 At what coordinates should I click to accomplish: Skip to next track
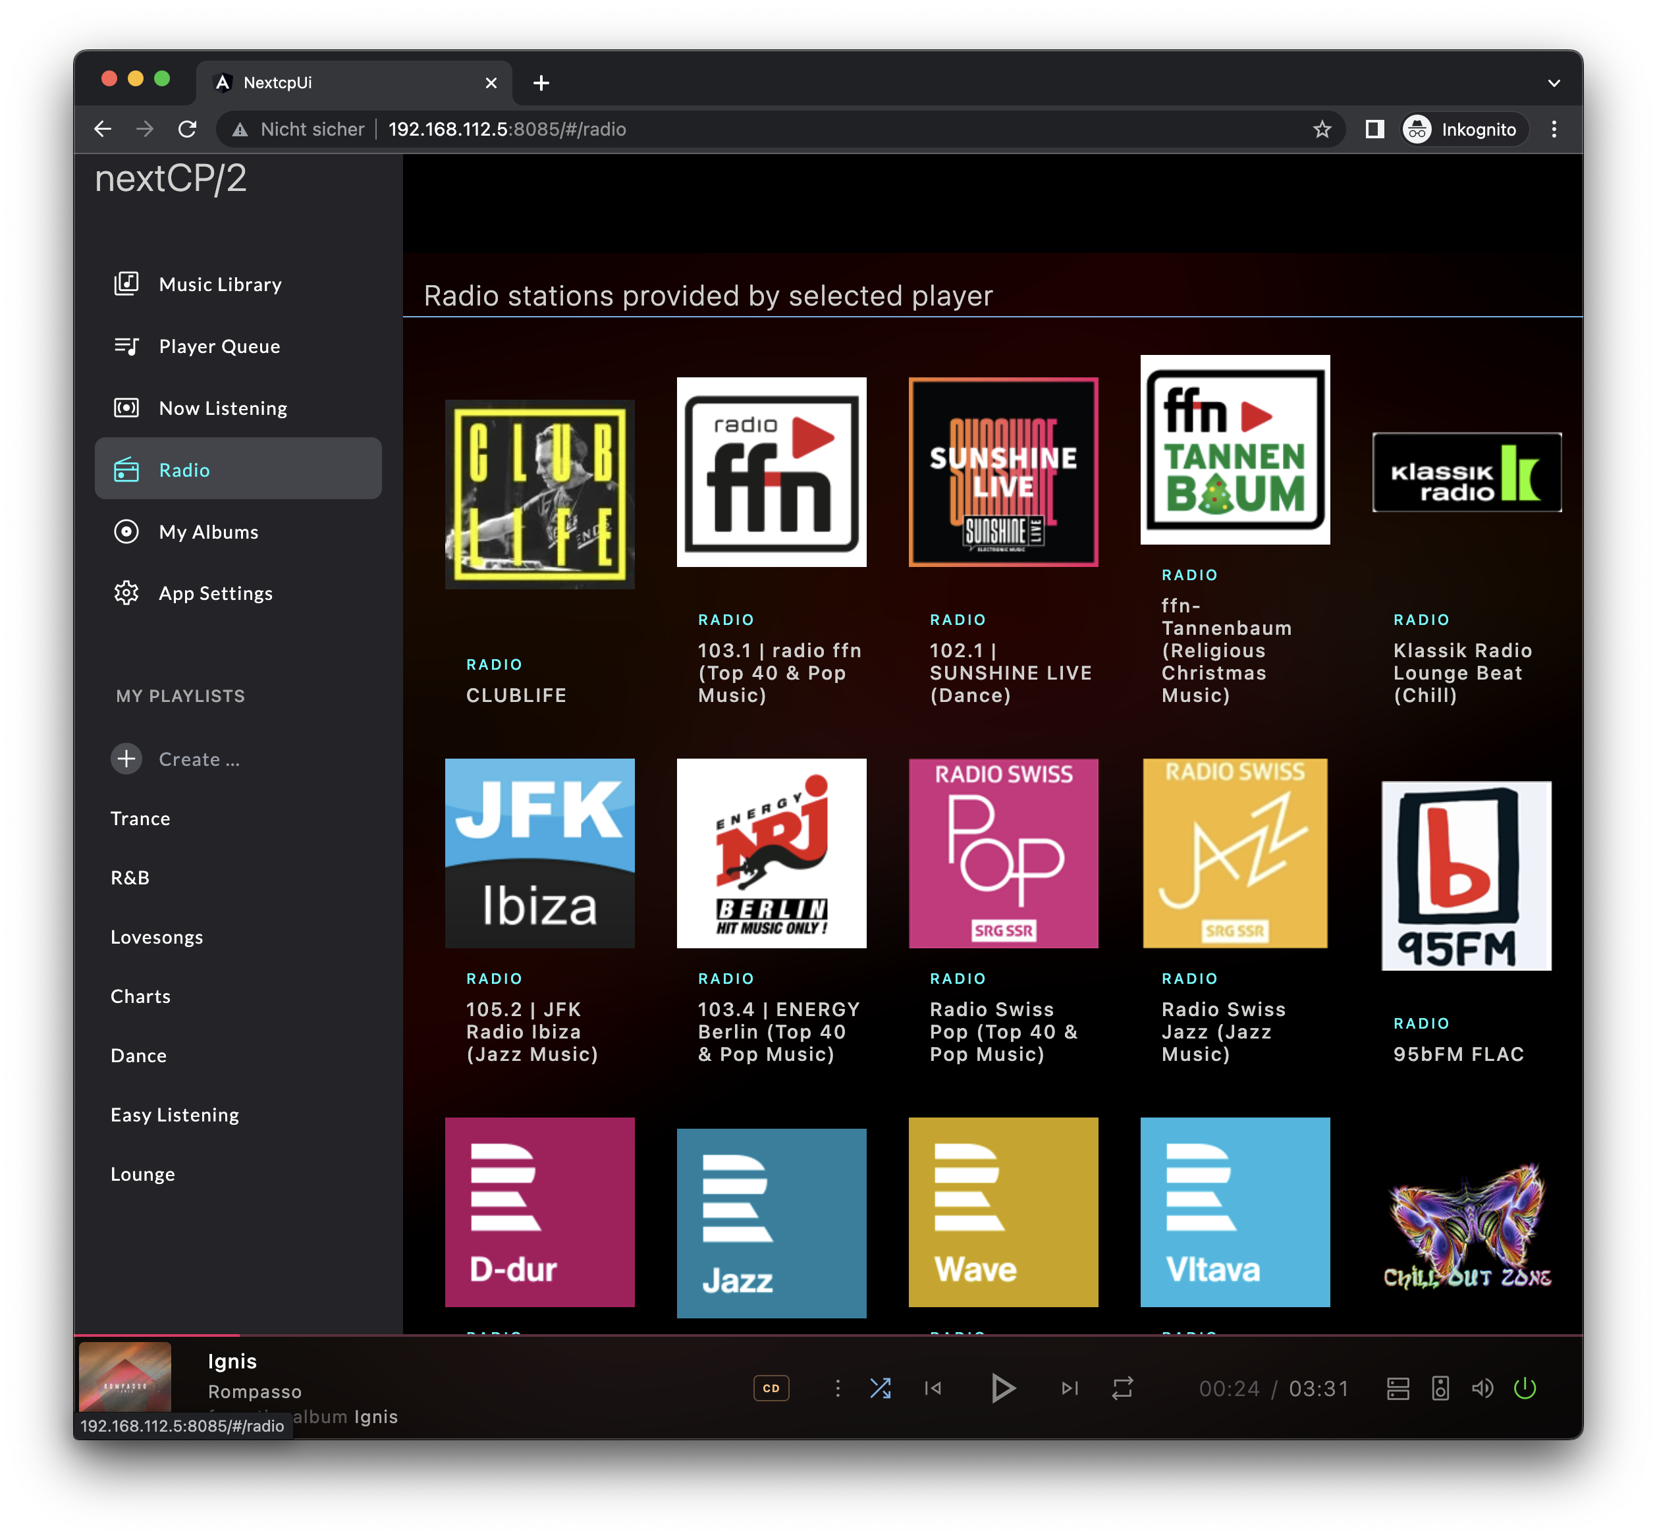point(1070,1388)
